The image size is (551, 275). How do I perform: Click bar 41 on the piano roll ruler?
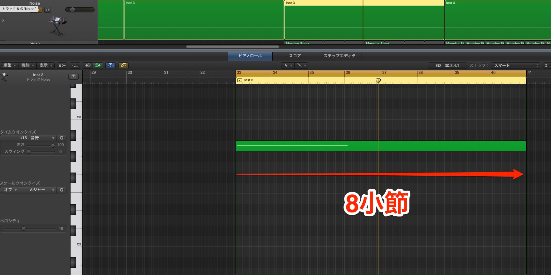pos(529,73)
